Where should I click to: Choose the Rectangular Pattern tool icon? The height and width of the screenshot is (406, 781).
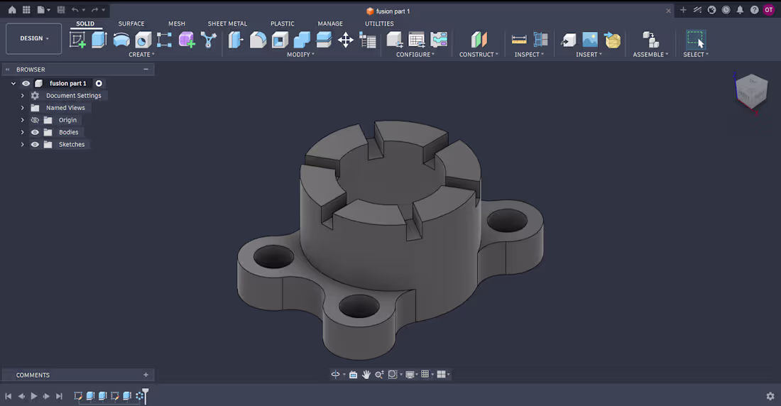(x=165, y=40)
